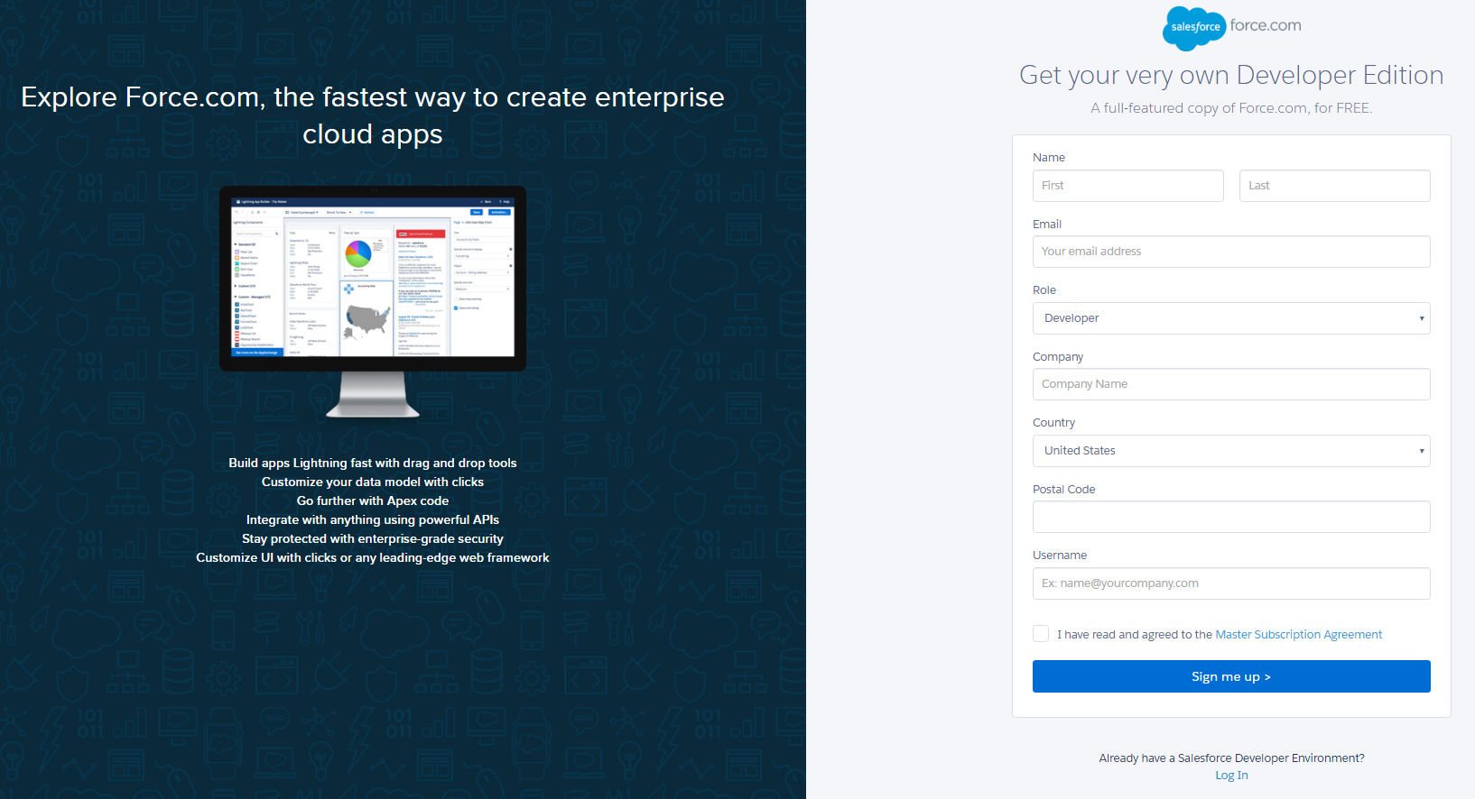Click 'Build apps Lightning fast' text line
This screenshot has height=799, width=1475.
tap(373, 464)
